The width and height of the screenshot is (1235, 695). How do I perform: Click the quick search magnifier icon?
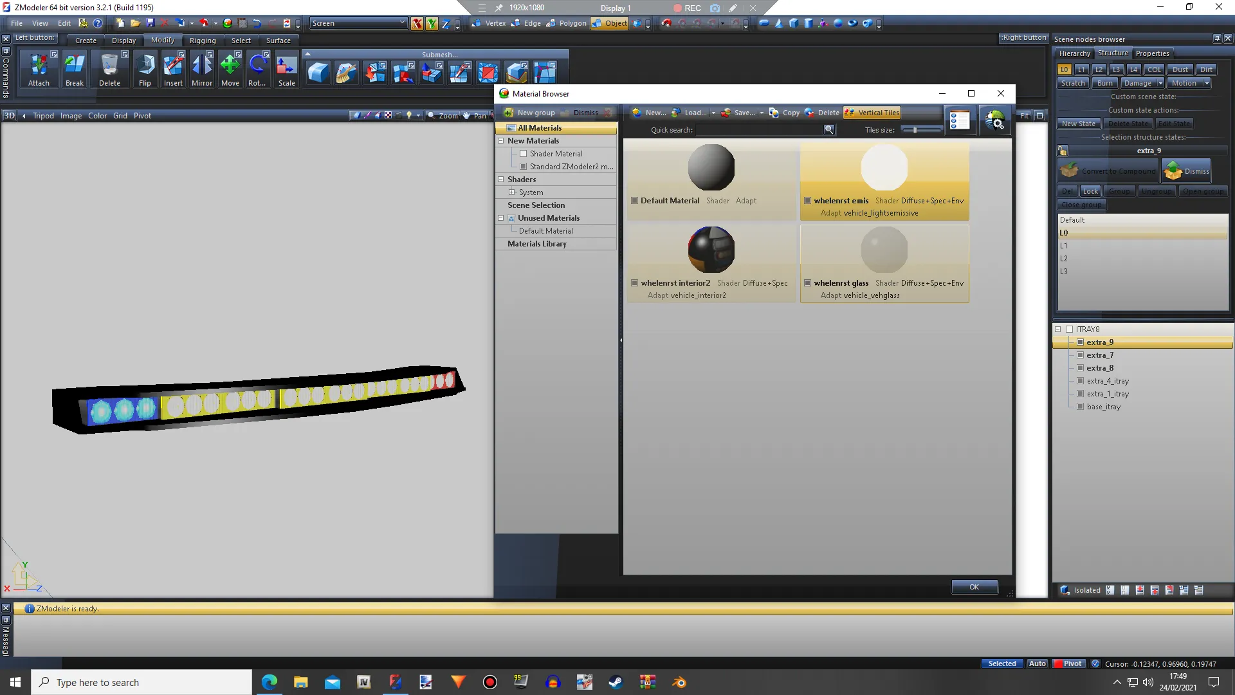pyautogui.click(x=829, y=130)
